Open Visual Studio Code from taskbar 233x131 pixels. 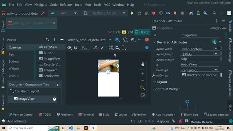(71, 128)
